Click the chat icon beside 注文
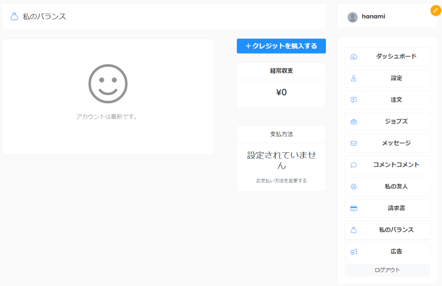442x286 pixels. pyautogui.click(x=354, y=100)
